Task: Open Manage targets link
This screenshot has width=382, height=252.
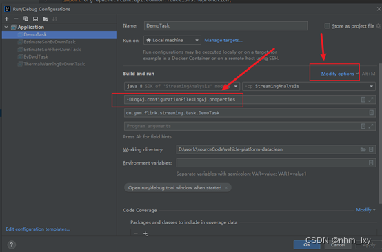Action: click(223, 40)
